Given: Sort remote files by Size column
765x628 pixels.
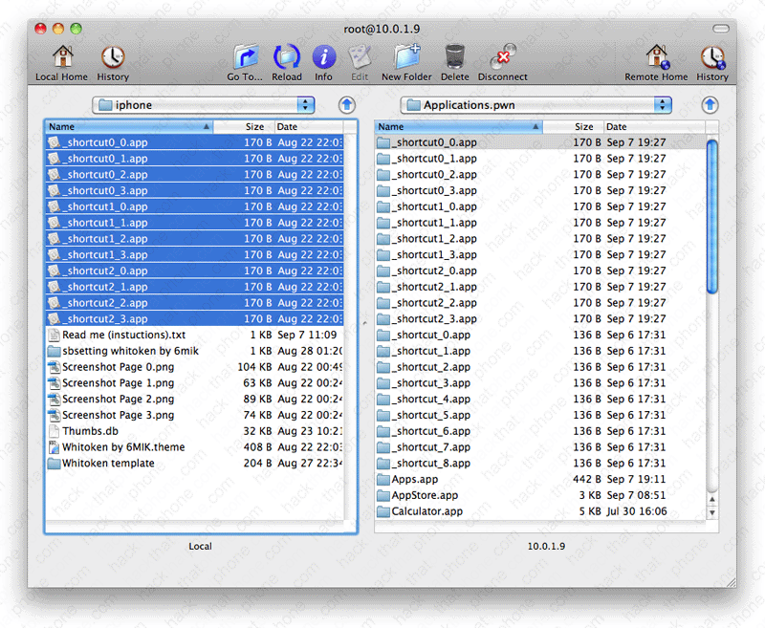Looking at the screenshot, I should click(x=572, y=126).
